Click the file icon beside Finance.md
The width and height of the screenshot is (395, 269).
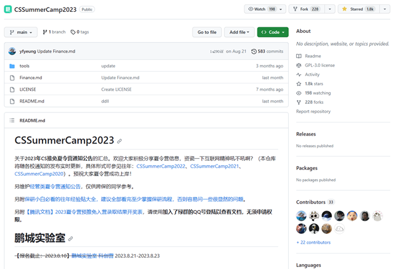12,78
